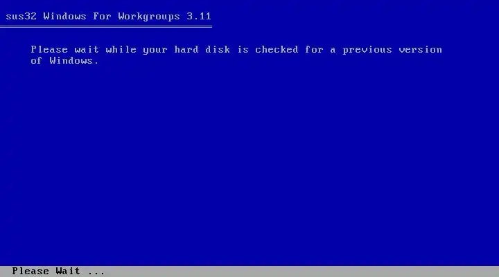Click the word "Workgroups" in the title
The height and width of the screenshot is (277, 499).
(x=149, y=17)
